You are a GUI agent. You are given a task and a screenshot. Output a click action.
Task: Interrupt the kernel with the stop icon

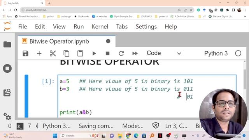pos(107,53)
